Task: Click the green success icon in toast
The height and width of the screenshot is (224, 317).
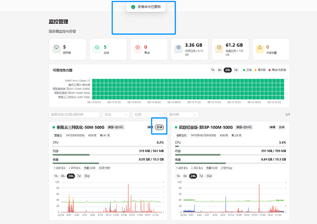Action: pos(133,7)
